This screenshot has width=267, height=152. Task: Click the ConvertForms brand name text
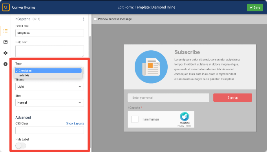[24, 7]
